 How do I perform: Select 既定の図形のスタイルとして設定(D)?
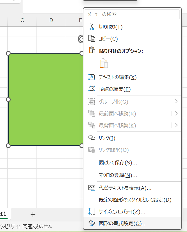tap(135, 200)
